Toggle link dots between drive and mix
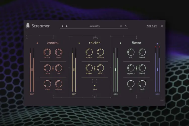This screenshot has height=126, width=189. click(53, 68)
